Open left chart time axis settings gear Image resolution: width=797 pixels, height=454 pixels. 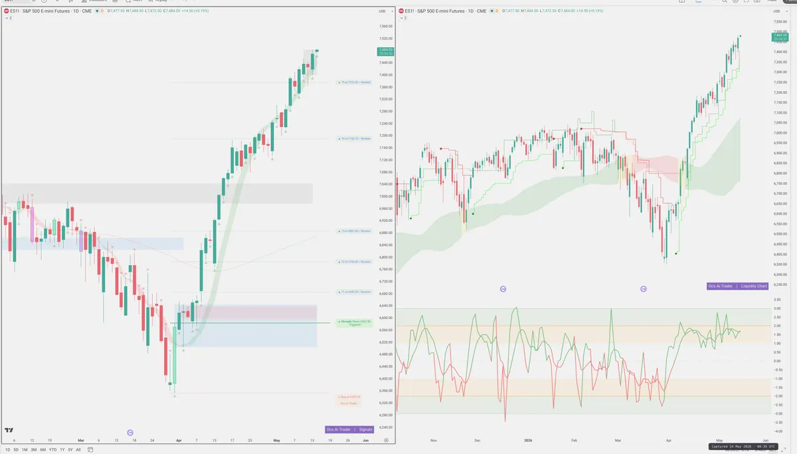[x=386, y=440]
